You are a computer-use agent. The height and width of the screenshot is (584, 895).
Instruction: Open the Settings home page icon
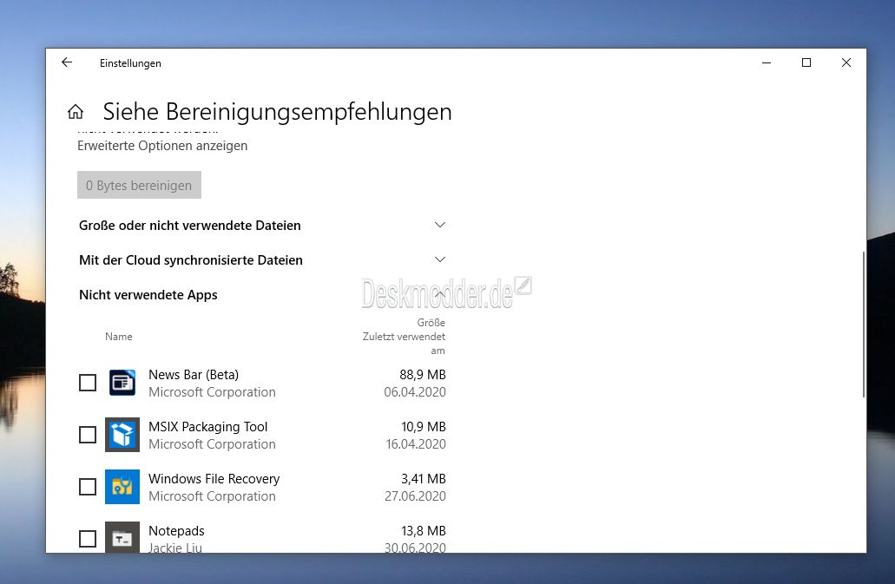[x=76, y=112]
